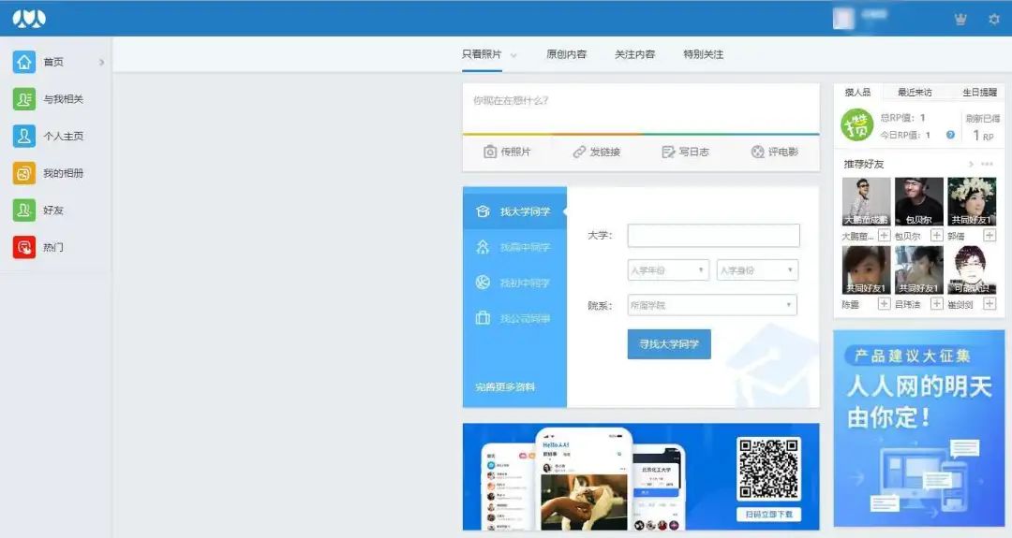Add 吕玮洁 as friend with plus icon
Viewport: 1012px width, 538px height.
coord(936,304)
